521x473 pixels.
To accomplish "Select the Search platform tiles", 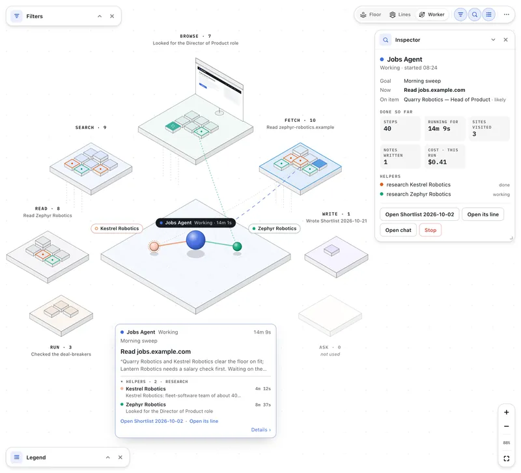I will click(x=91, y=162).
